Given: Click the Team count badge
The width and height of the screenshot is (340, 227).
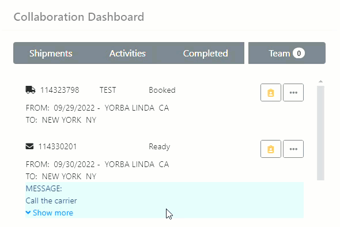Looking at the screenshot, I should [x=299, y=53].
